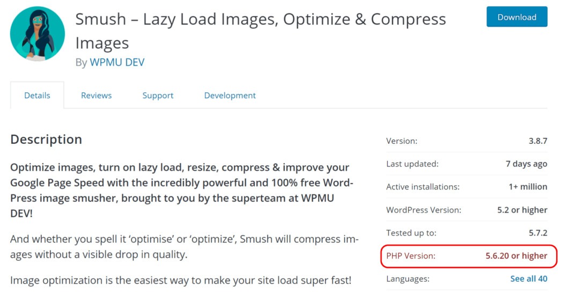Go to the Support tab
Image resolution: width=561 pixels, height=292 pixels.
158,96
